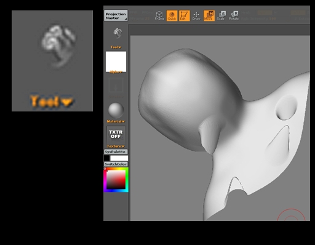Image resolution: width=315 pixels, height=245 pixels.
Task: Expand the Tool dropdown in sidebar
Action: (116, 47)
